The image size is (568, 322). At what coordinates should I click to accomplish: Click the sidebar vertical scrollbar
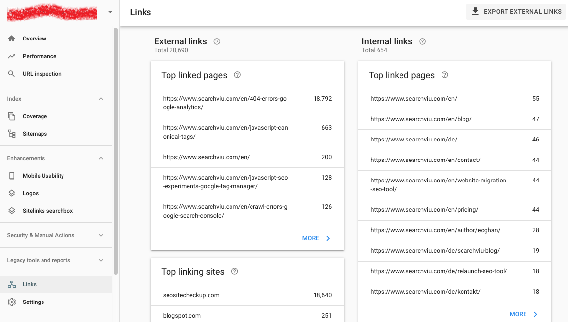coord(116,151)
